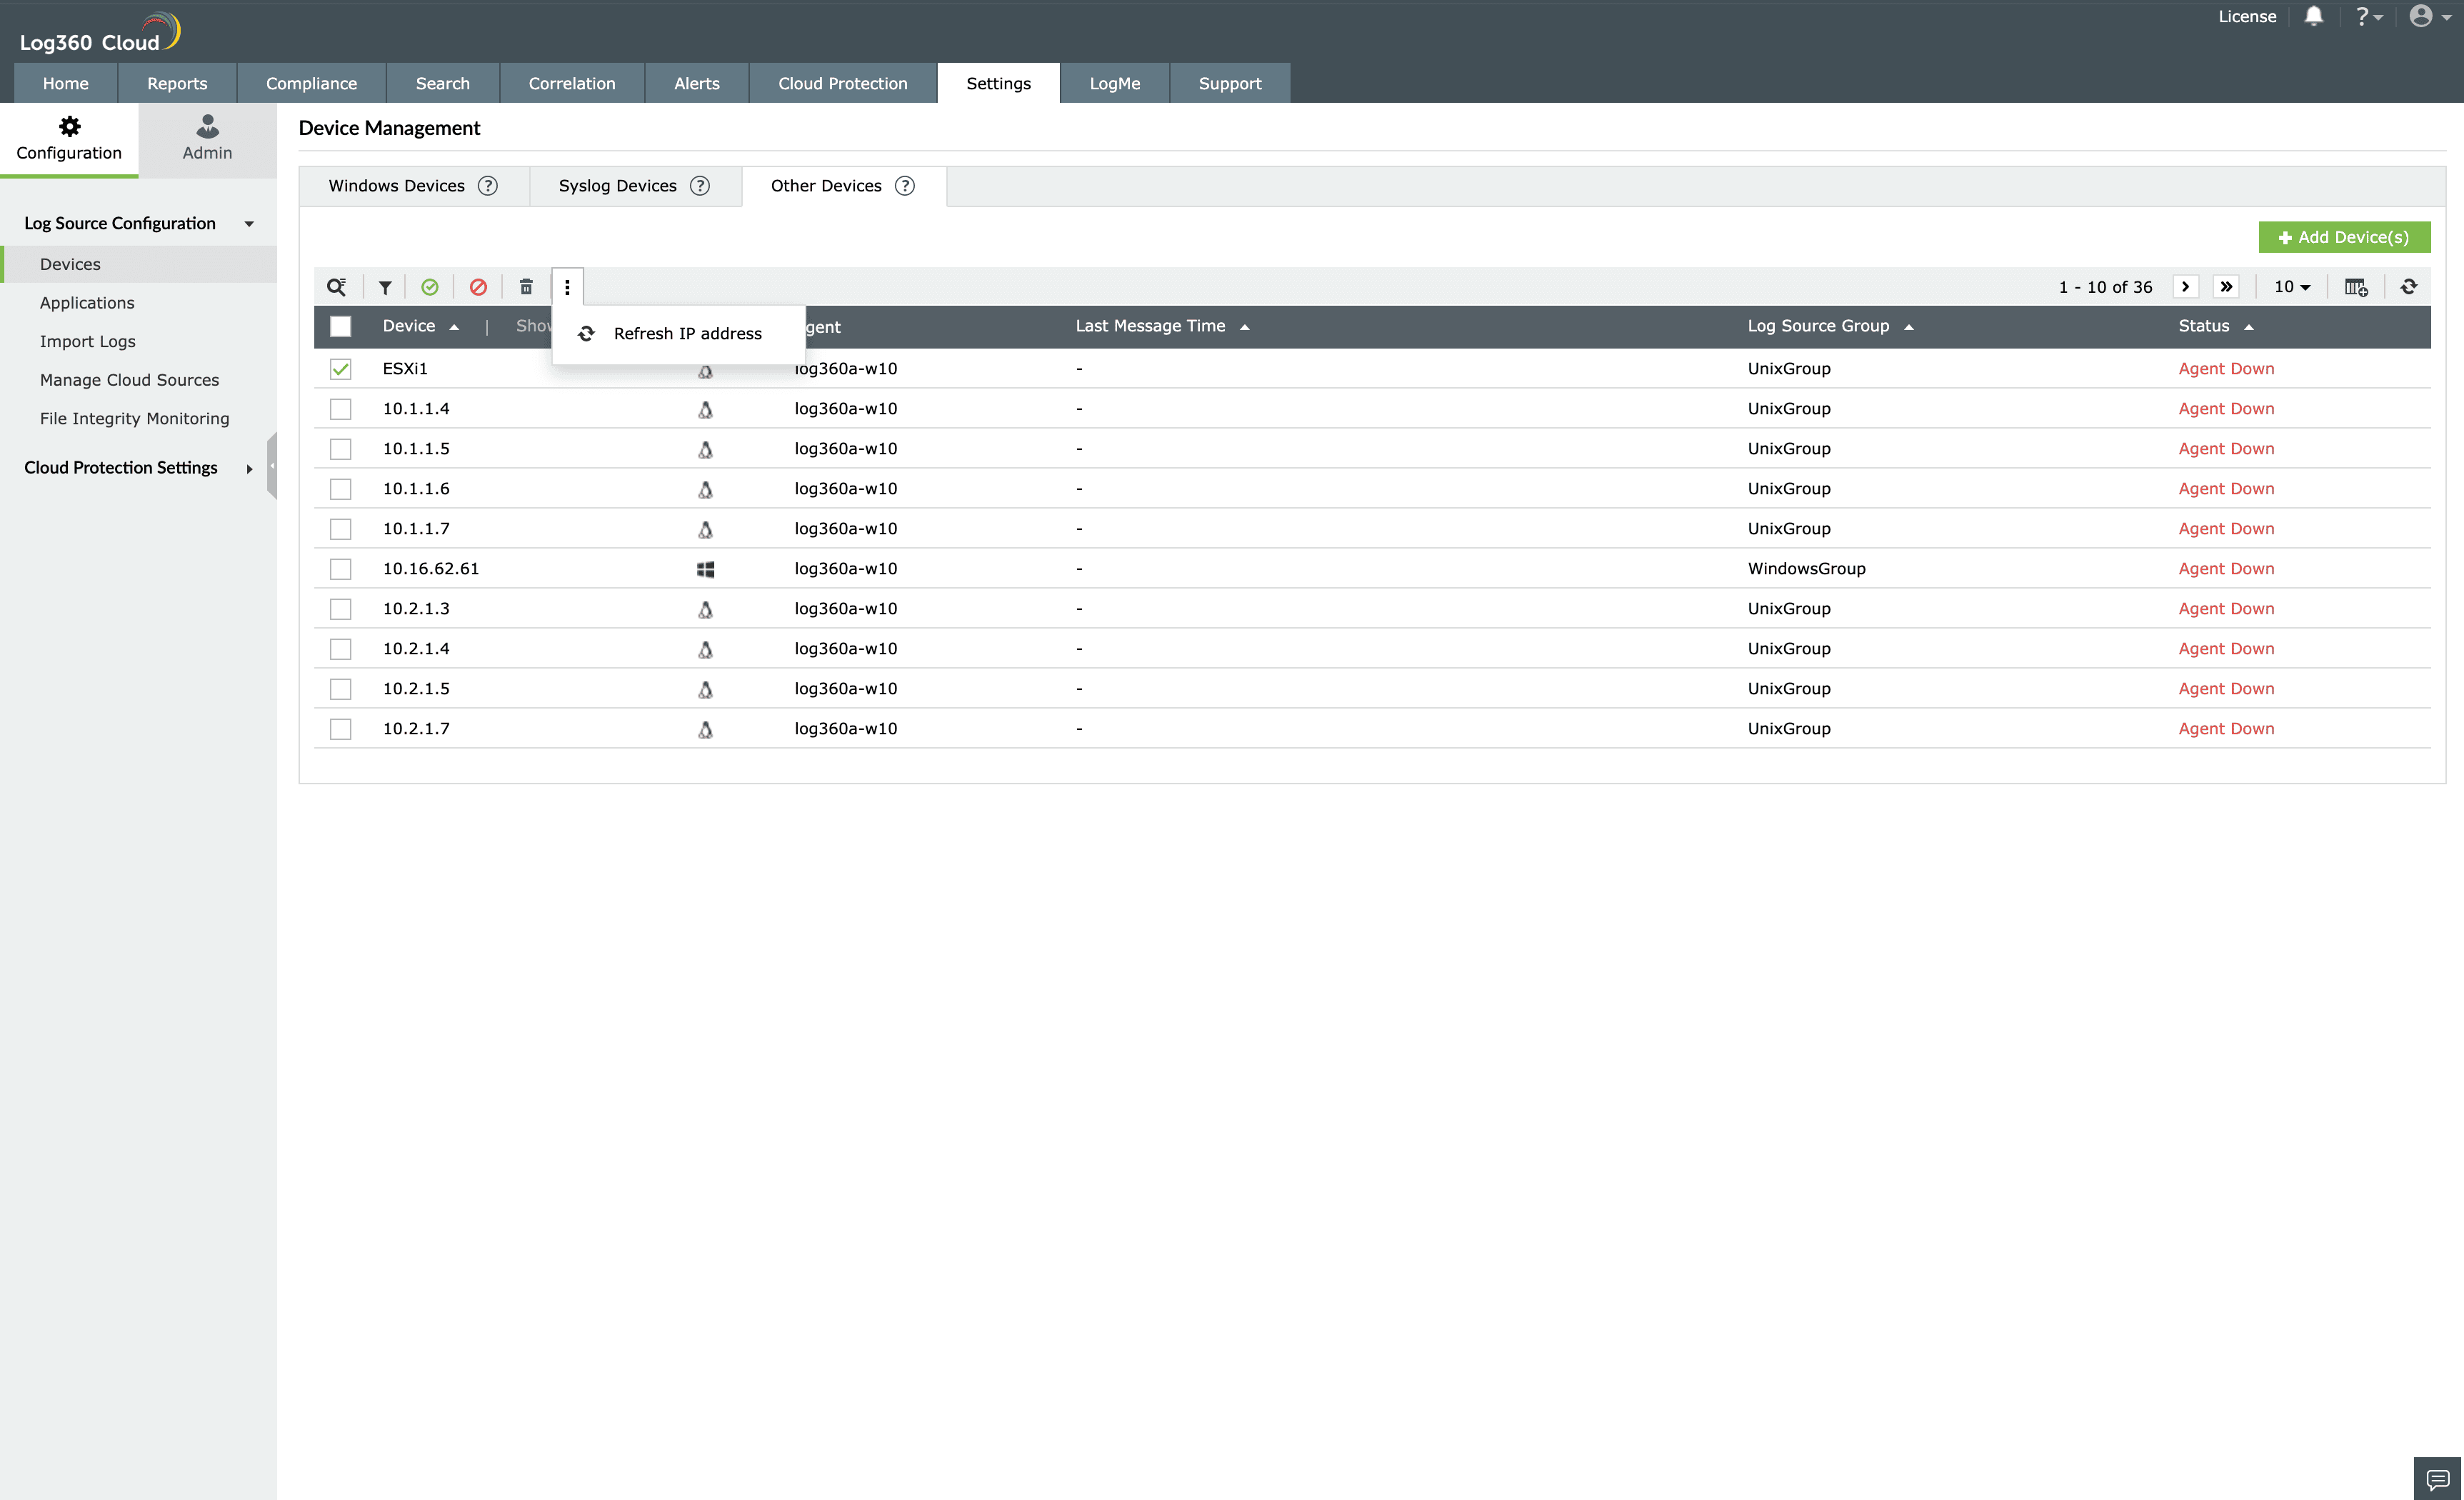Image resolution: width=2464 pixels, height=1500 pixels.
Task: Go to next page of devices
Action: pos(2186,287)
